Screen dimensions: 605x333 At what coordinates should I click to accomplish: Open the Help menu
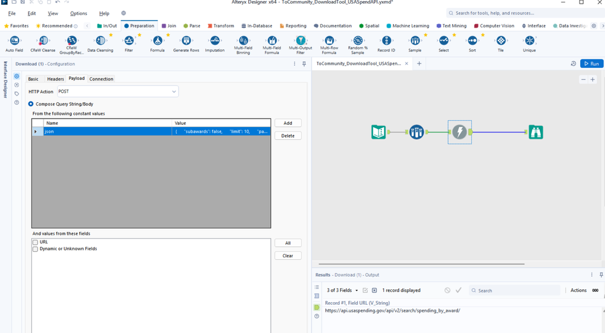click(104, 13)
